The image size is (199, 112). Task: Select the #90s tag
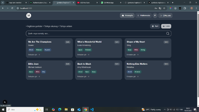(x=136, y=50)
